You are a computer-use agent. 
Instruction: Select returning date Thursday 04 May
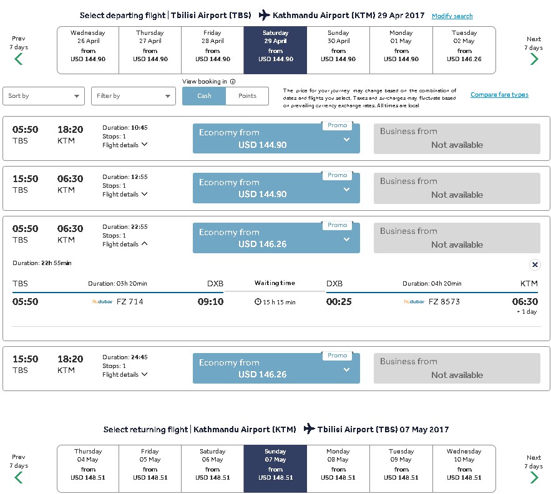tap(88, 468)
